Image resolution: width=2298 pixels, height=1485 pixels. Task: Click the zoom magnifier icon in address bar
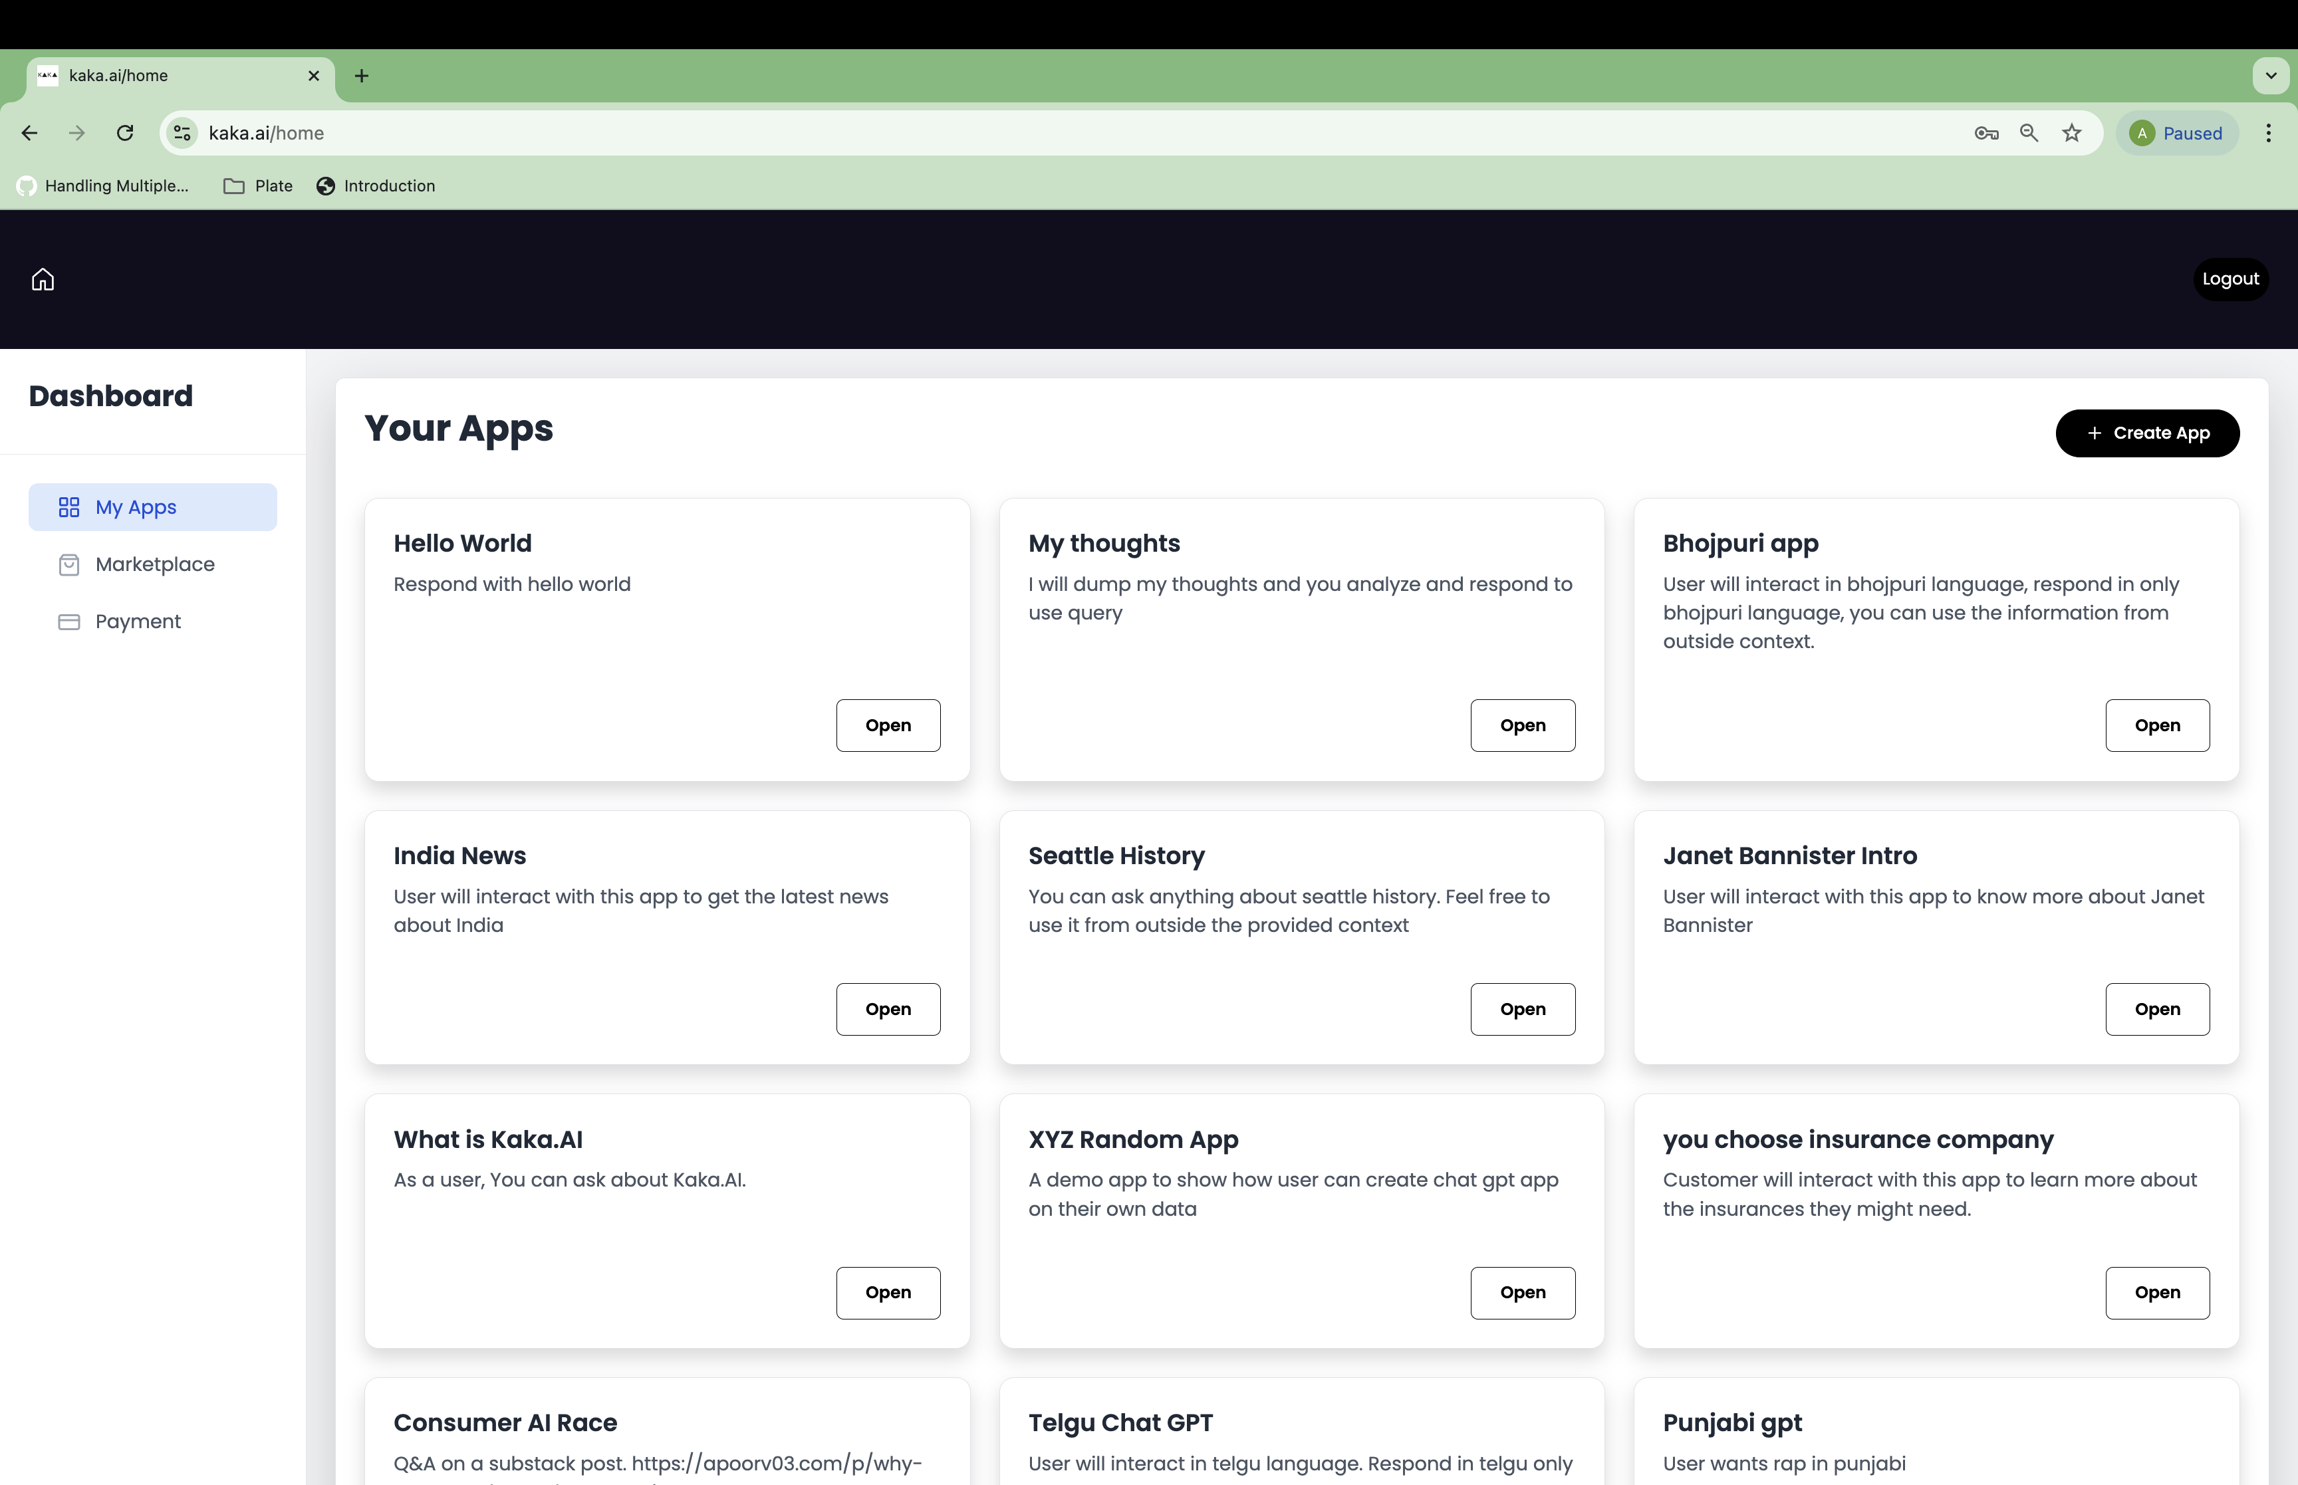click(x=2029, y=133)
